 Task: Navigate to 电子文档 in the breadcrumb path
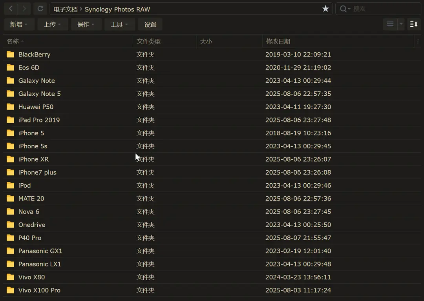click(x=66, y=9)
